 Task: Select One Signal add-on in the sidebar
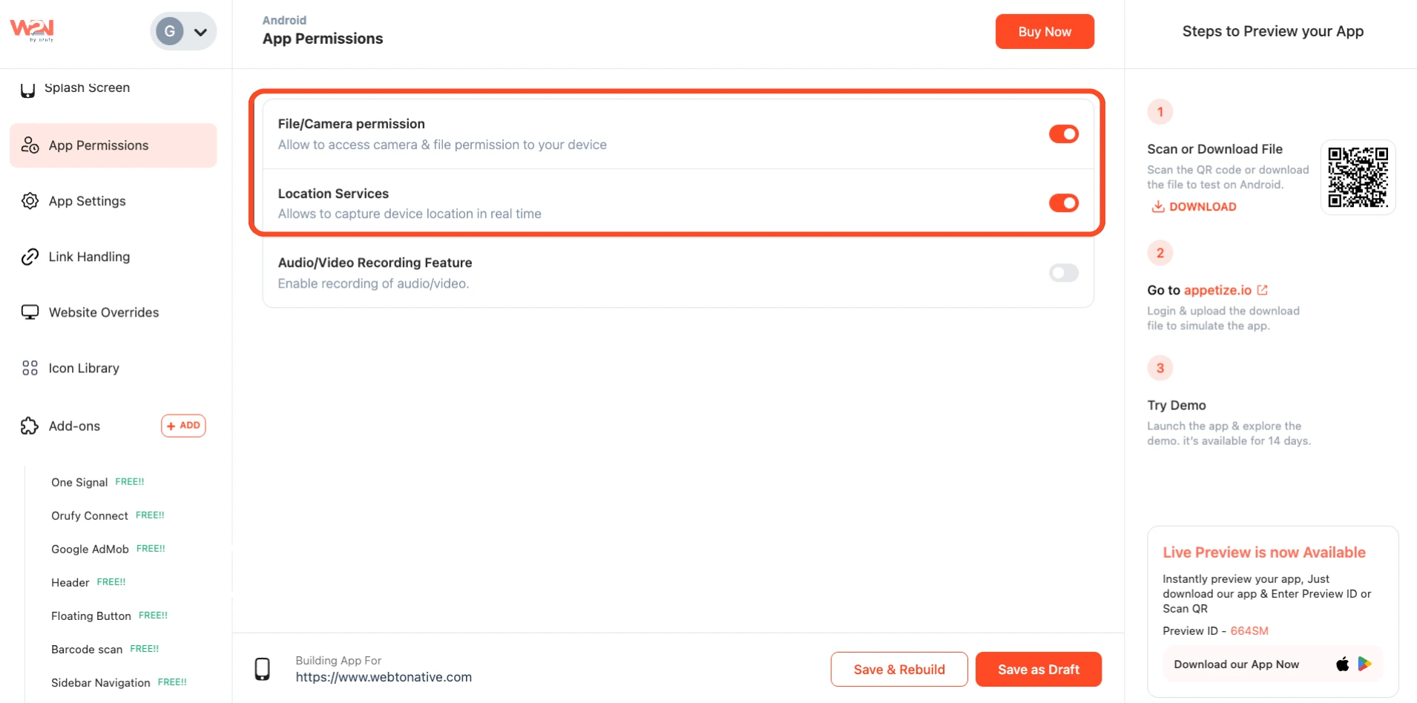tap(79, 483)
